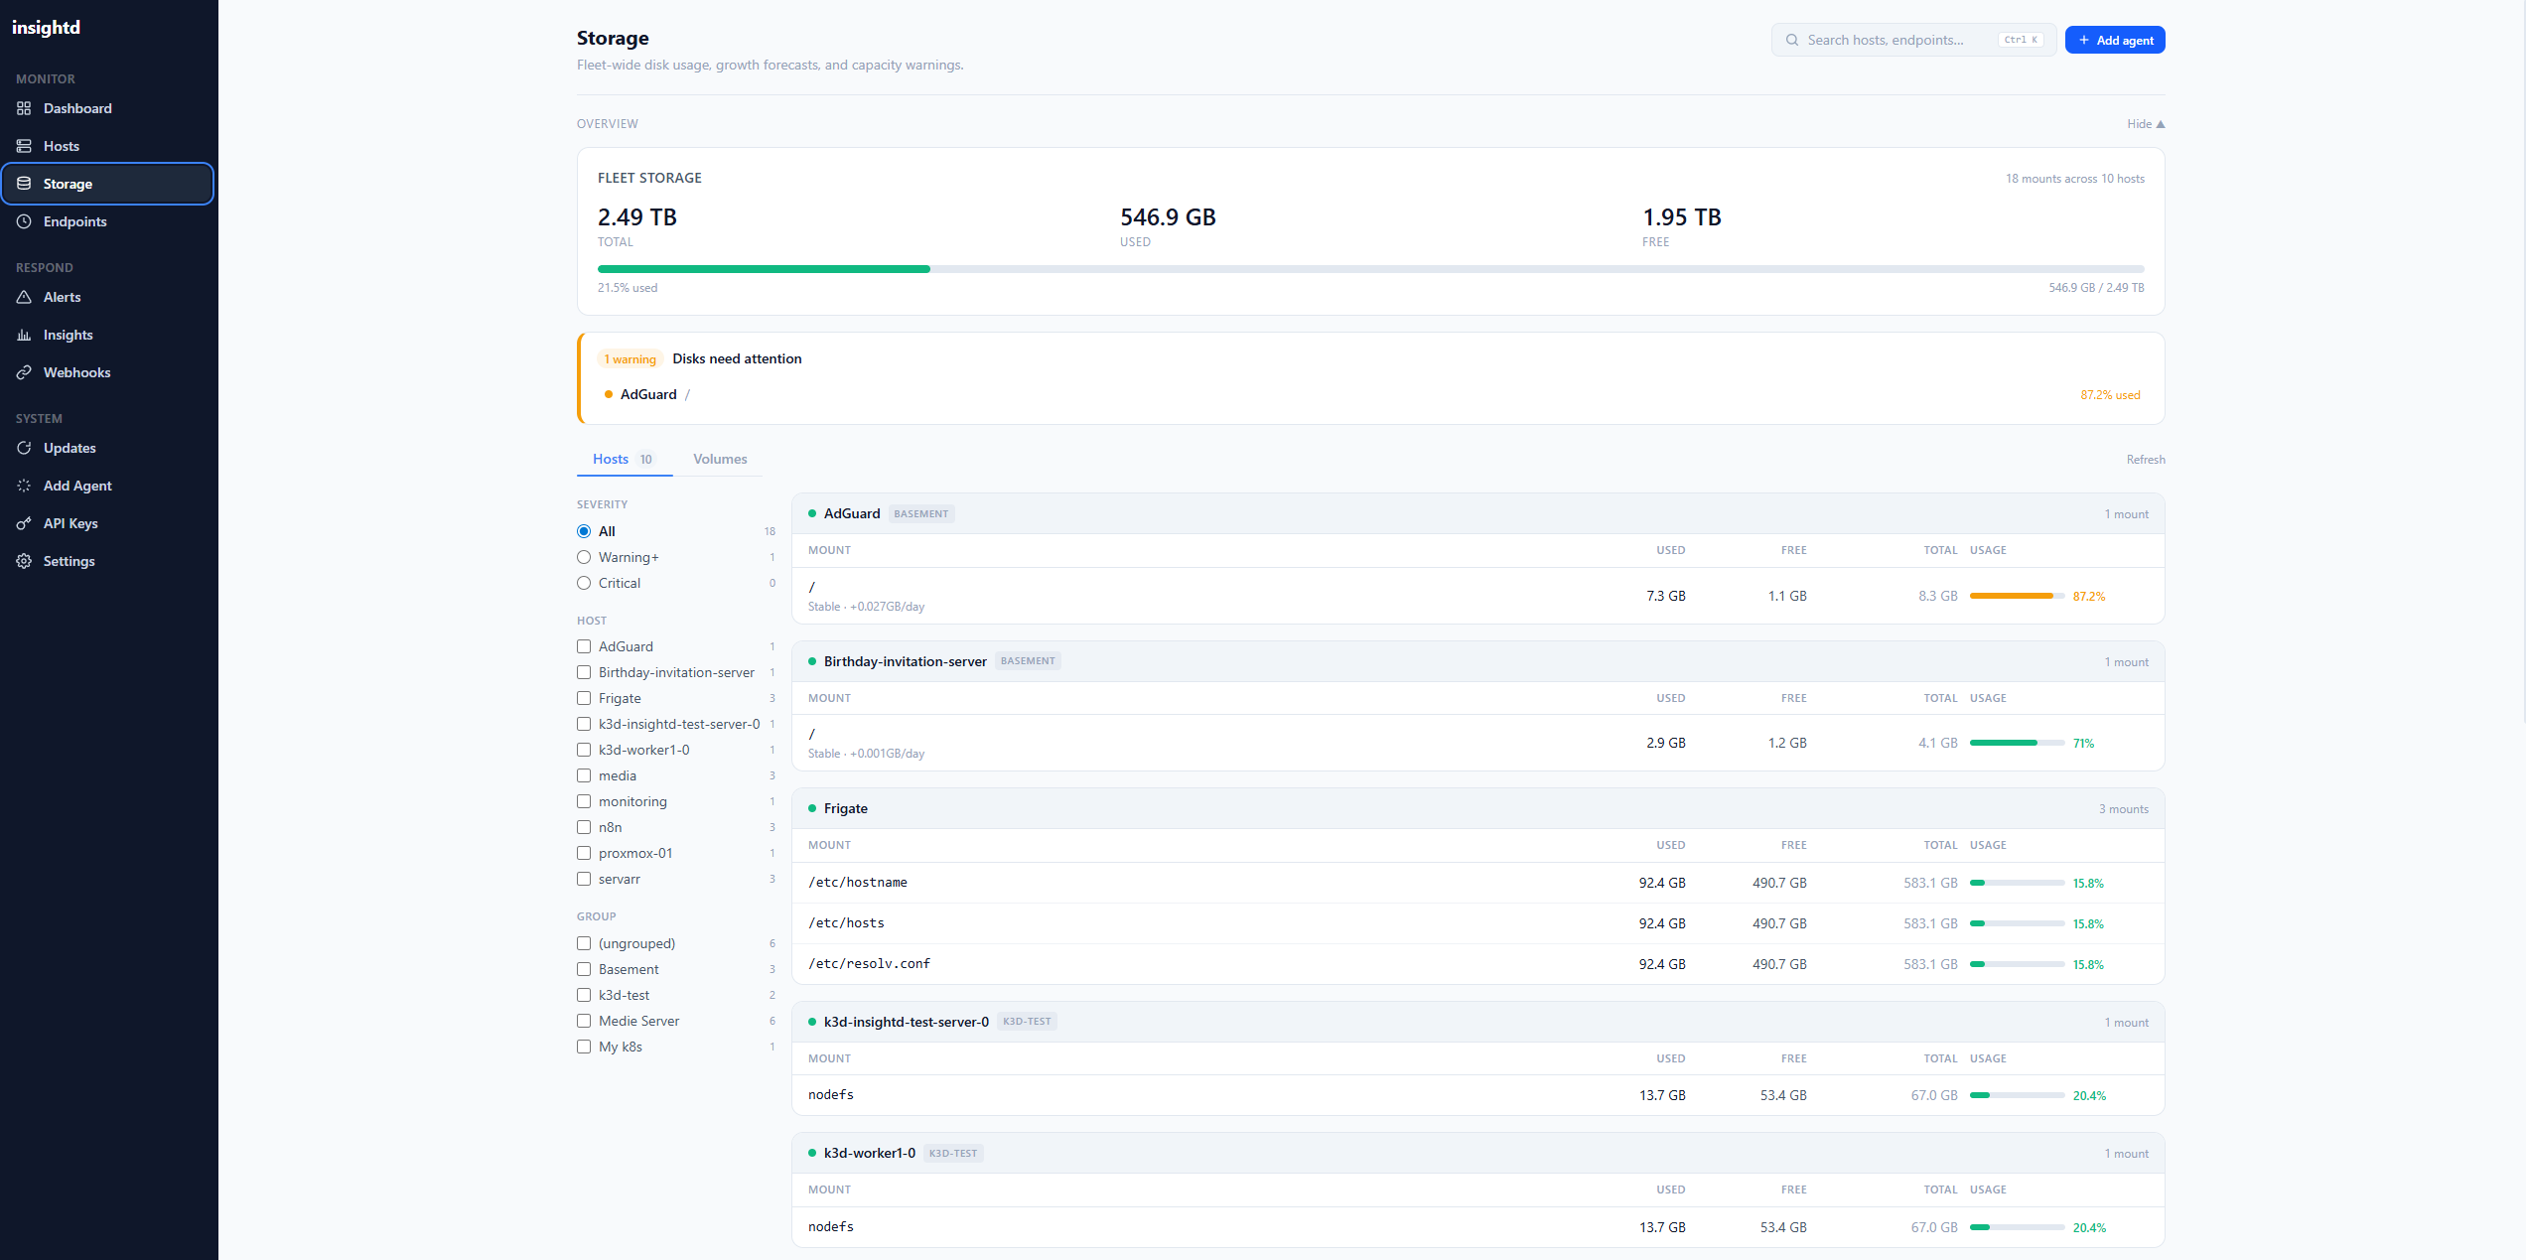Click the /etc/hosts mount row

tap(1477, 923)
